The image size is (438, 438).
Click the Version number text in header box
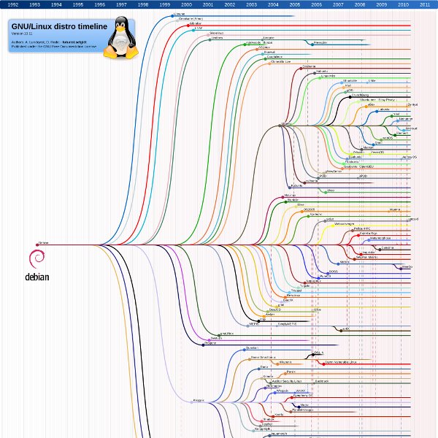coord(22,34)
